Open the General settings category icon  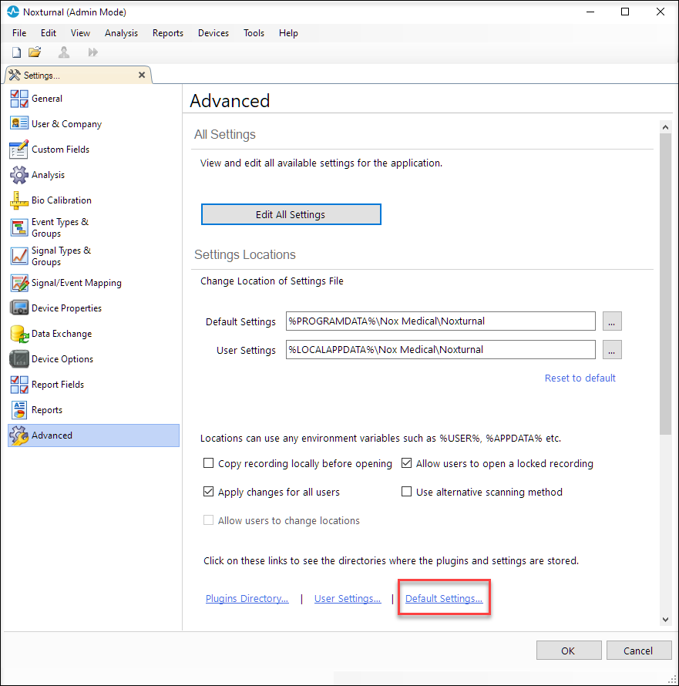(21, 98)
